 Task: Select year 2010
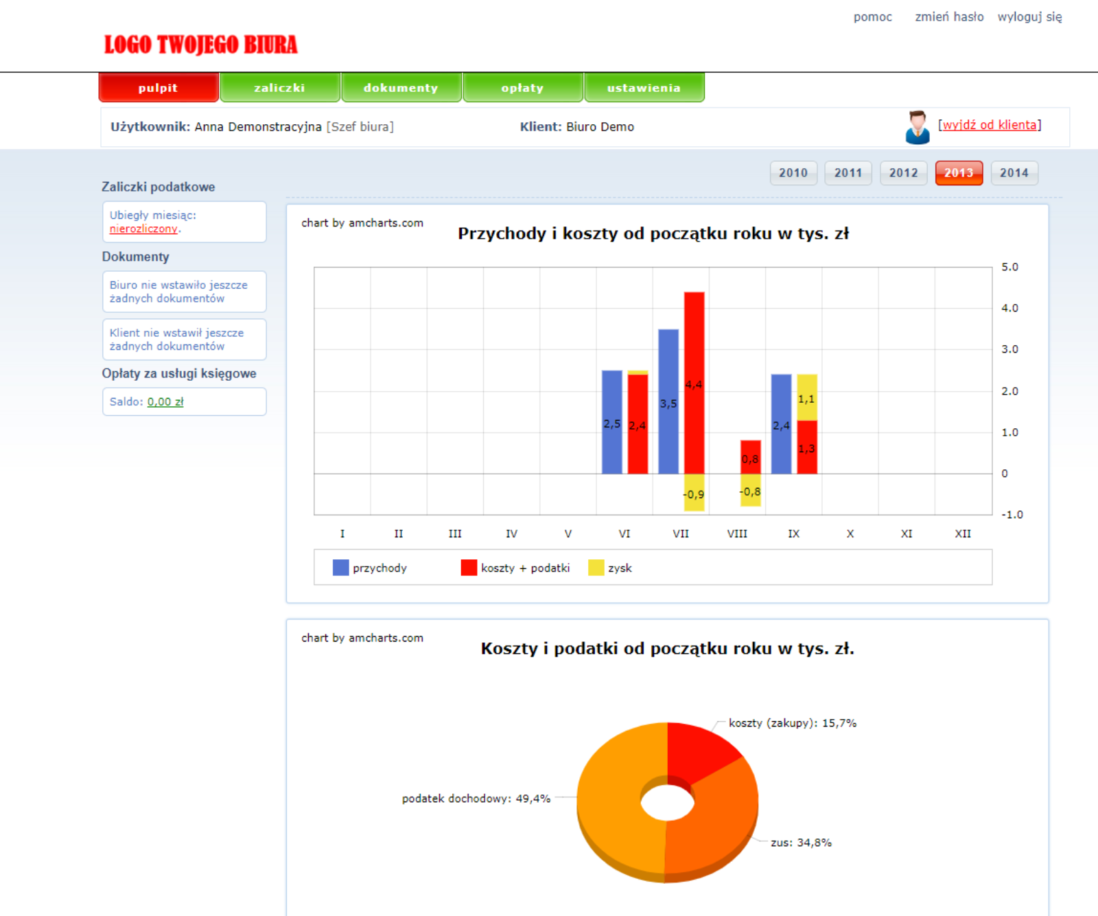[793, 173]
